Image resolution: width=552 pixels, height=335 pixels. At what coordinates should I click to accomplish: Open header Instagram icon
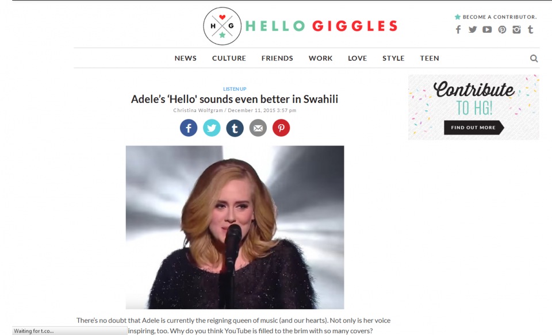click(516, 29)
